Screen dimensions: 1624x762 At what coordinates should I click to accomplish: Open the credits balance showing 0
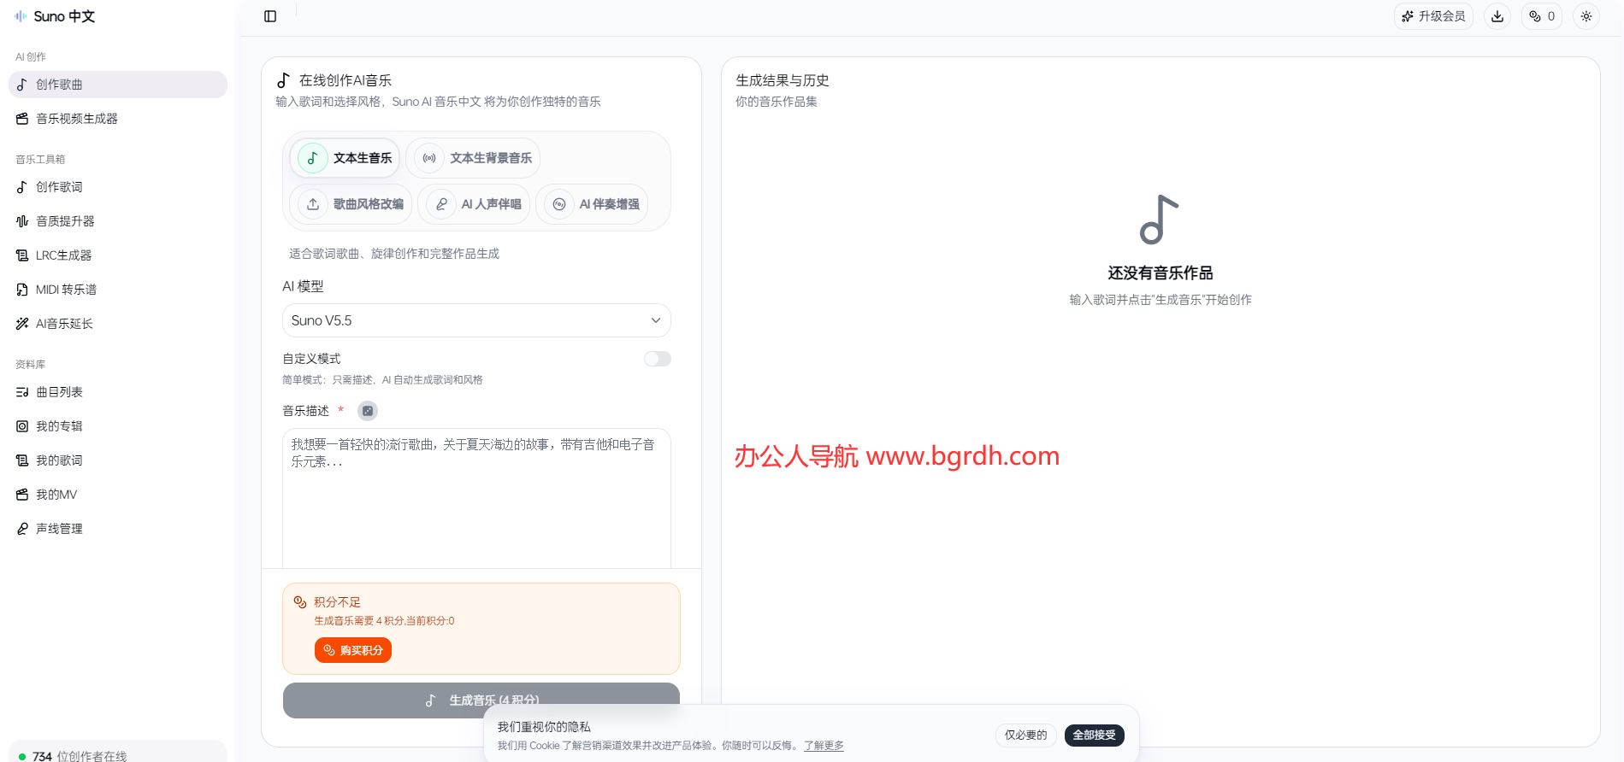[1542, 16]
